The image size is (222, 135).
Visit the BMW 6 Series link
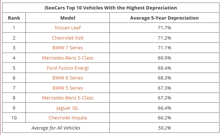click(68, 78)
